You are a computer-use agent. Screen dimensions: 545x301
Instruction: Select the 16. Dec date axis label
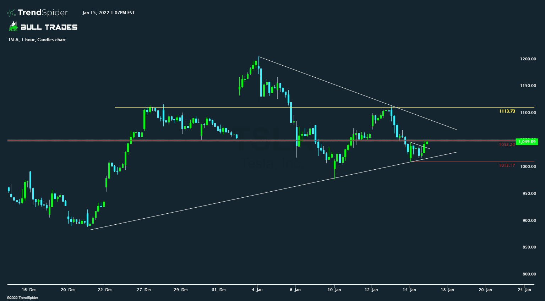point(30,290)
